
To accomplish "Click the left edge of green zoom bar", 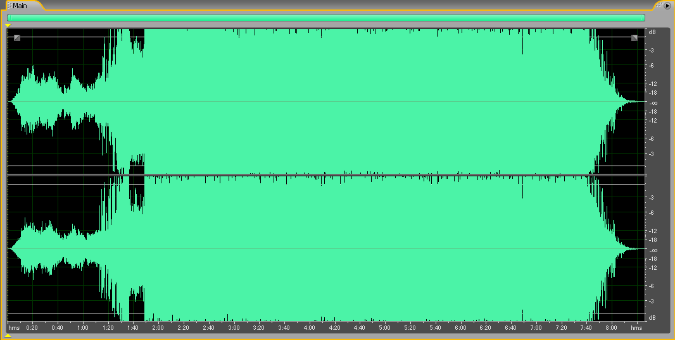I will point(9,18).
